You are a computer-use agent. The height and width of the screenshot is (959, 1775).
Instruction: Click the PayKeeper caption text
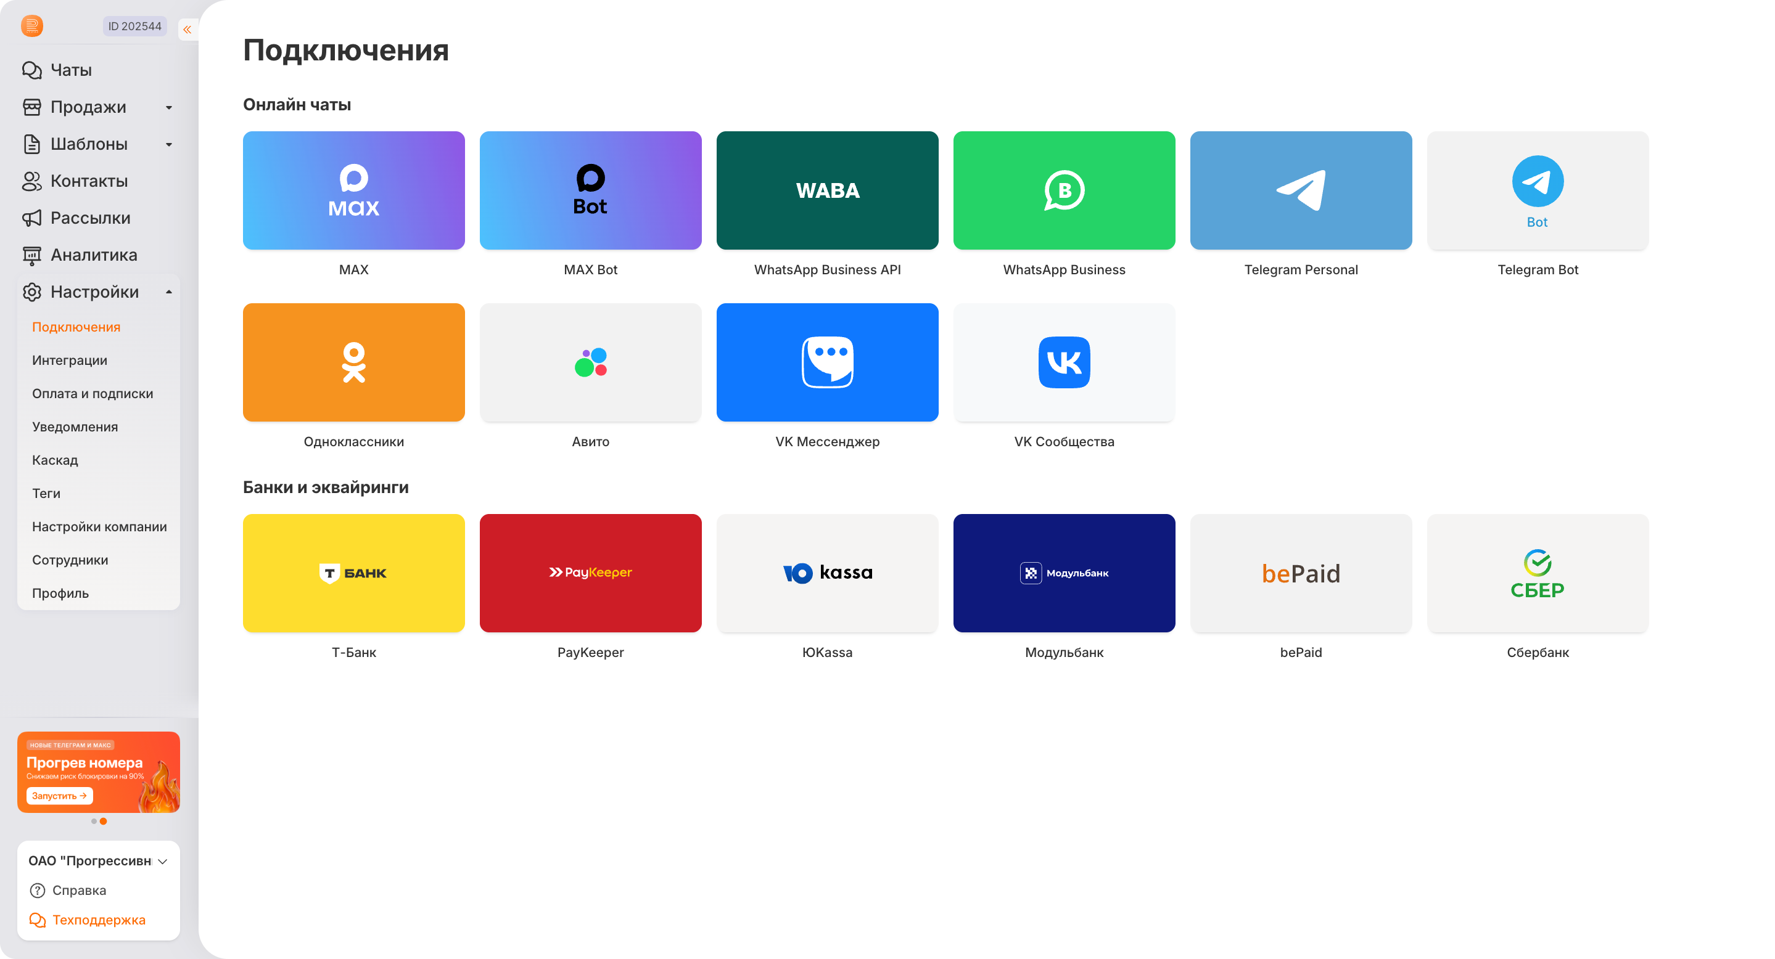click(x=590, y=652)
